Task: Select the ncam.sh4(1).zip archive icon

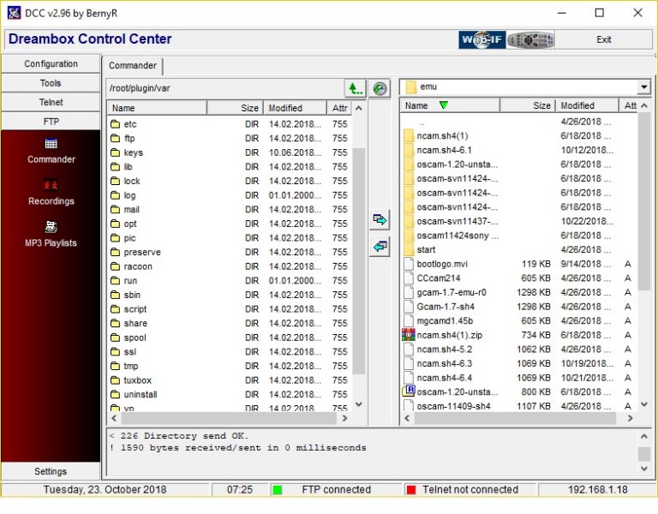Action: [x=409, y=335]
